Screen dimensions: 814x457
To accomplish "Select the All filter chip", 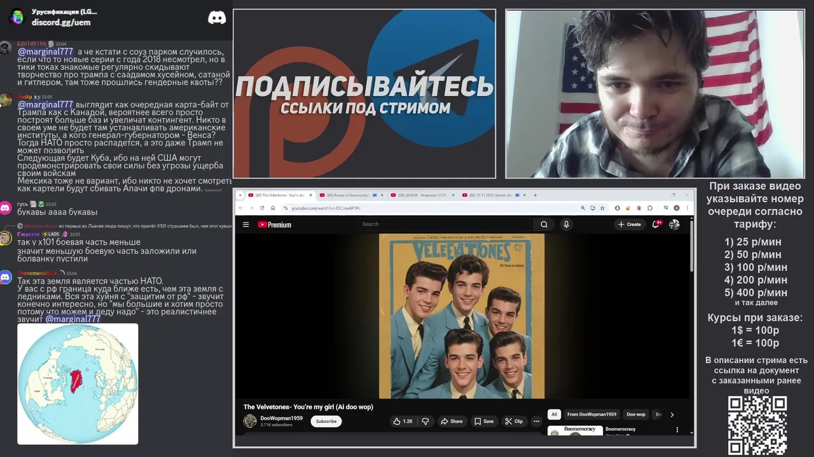I will (554, 414).
